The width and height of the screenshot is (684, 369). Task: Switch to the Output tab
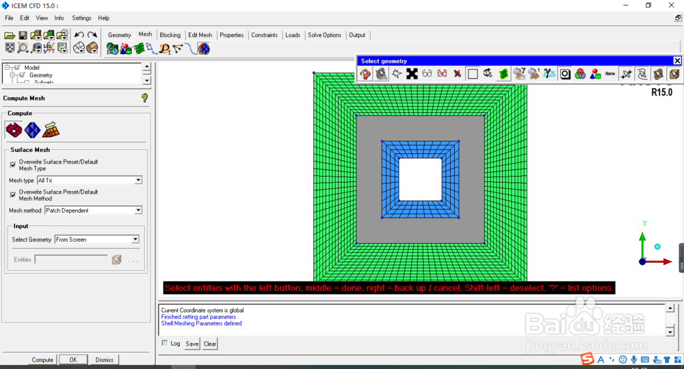[357, 35]
